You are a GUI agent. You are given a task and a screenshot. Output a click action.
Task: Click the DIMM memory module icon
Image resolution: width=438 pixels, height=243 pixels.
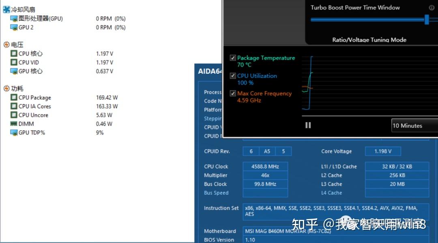pyautogui.click(x=14, y=123)
